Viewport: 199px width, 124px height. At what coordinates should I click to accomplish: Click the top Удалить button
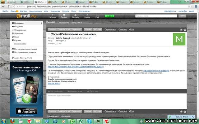(x=88, y=29)
